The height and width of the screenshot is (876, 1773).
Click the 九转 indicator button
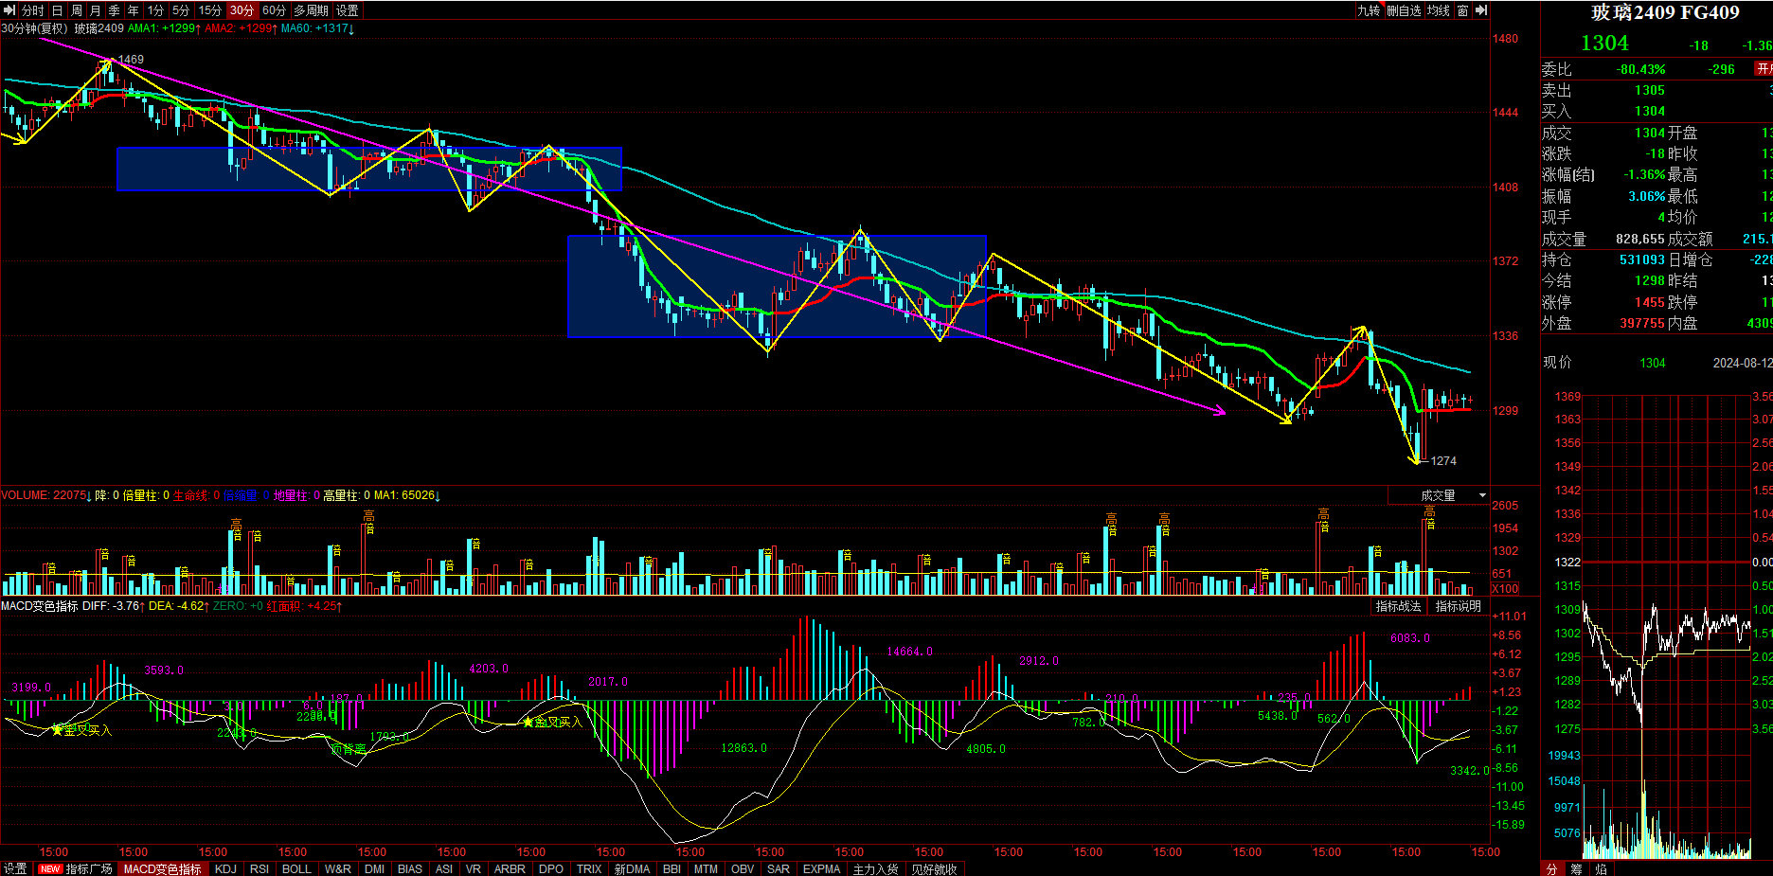[1369, 10]
